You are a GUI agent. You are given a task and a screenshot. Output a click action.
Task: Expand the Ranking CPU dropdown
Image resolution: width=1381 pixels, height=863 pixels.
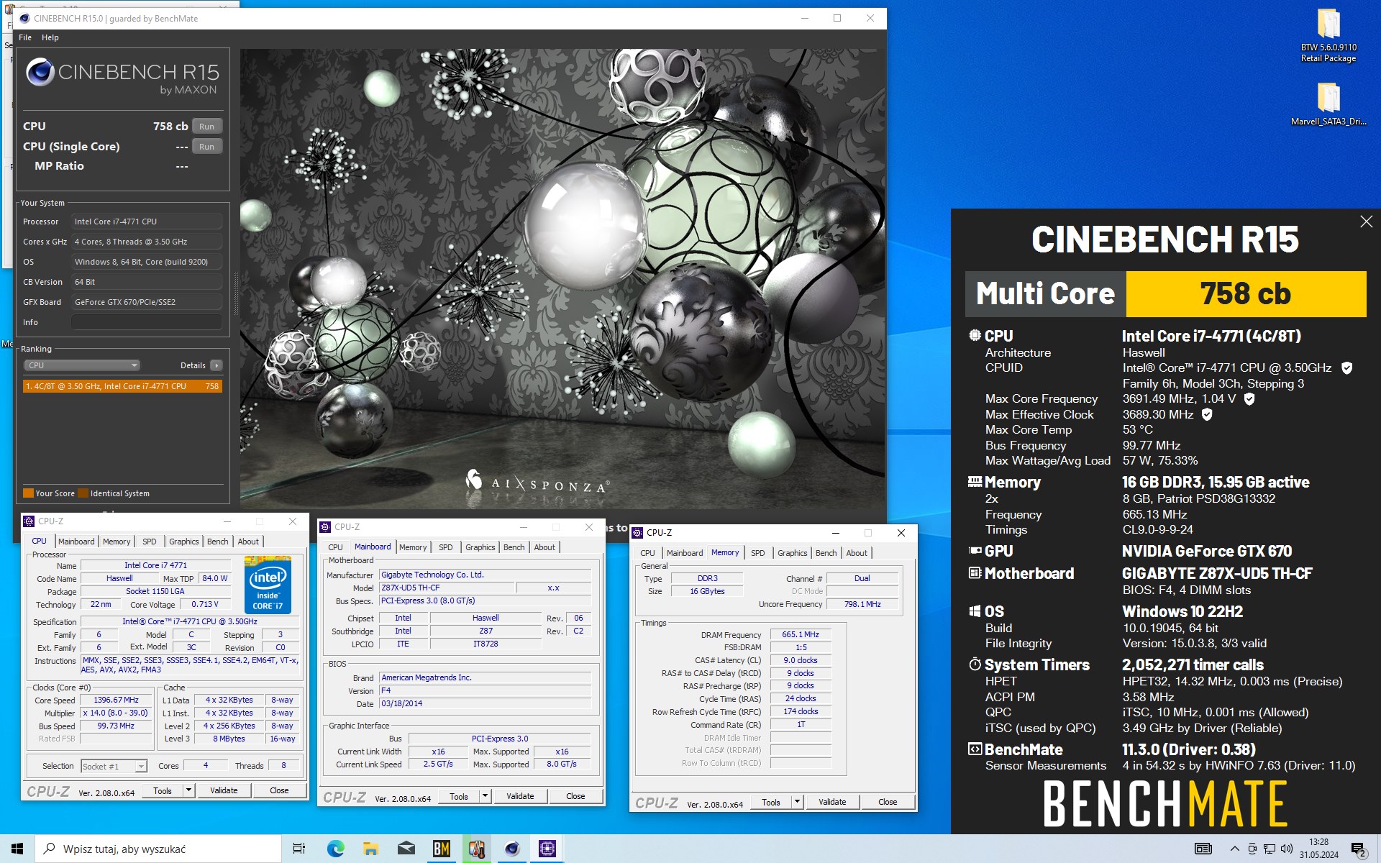coord(82,365)
